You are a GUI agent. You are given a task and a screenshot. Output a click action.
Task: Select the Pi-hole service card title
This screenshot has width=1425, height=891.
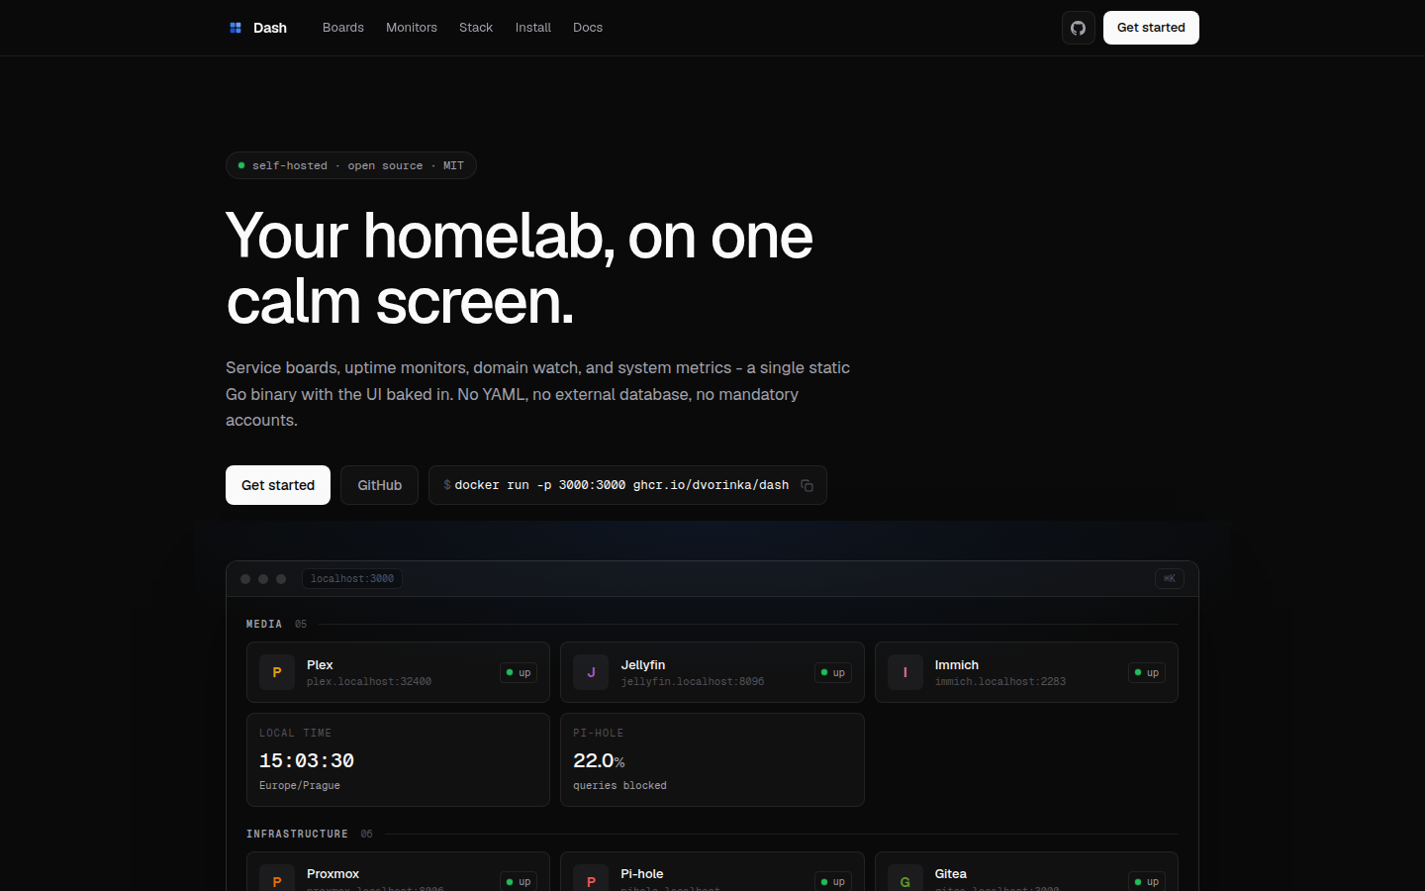pos(642,873)
